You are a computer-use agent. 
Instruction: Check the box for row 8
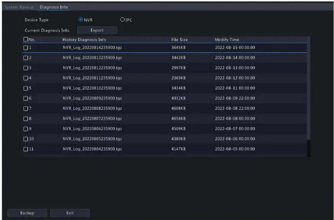[x=25, y=119]
